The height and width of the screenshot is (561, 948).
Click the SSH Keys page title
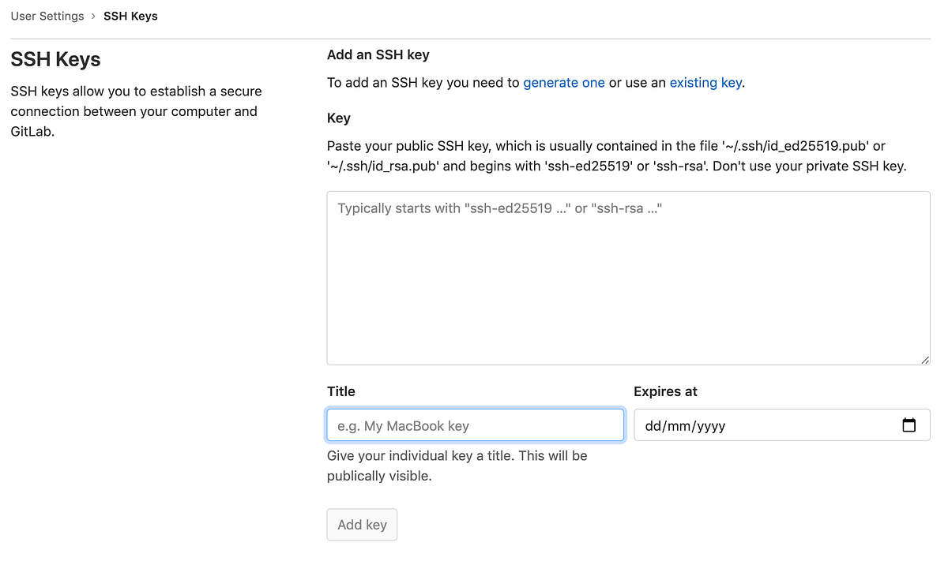click(x=55, y=59)
